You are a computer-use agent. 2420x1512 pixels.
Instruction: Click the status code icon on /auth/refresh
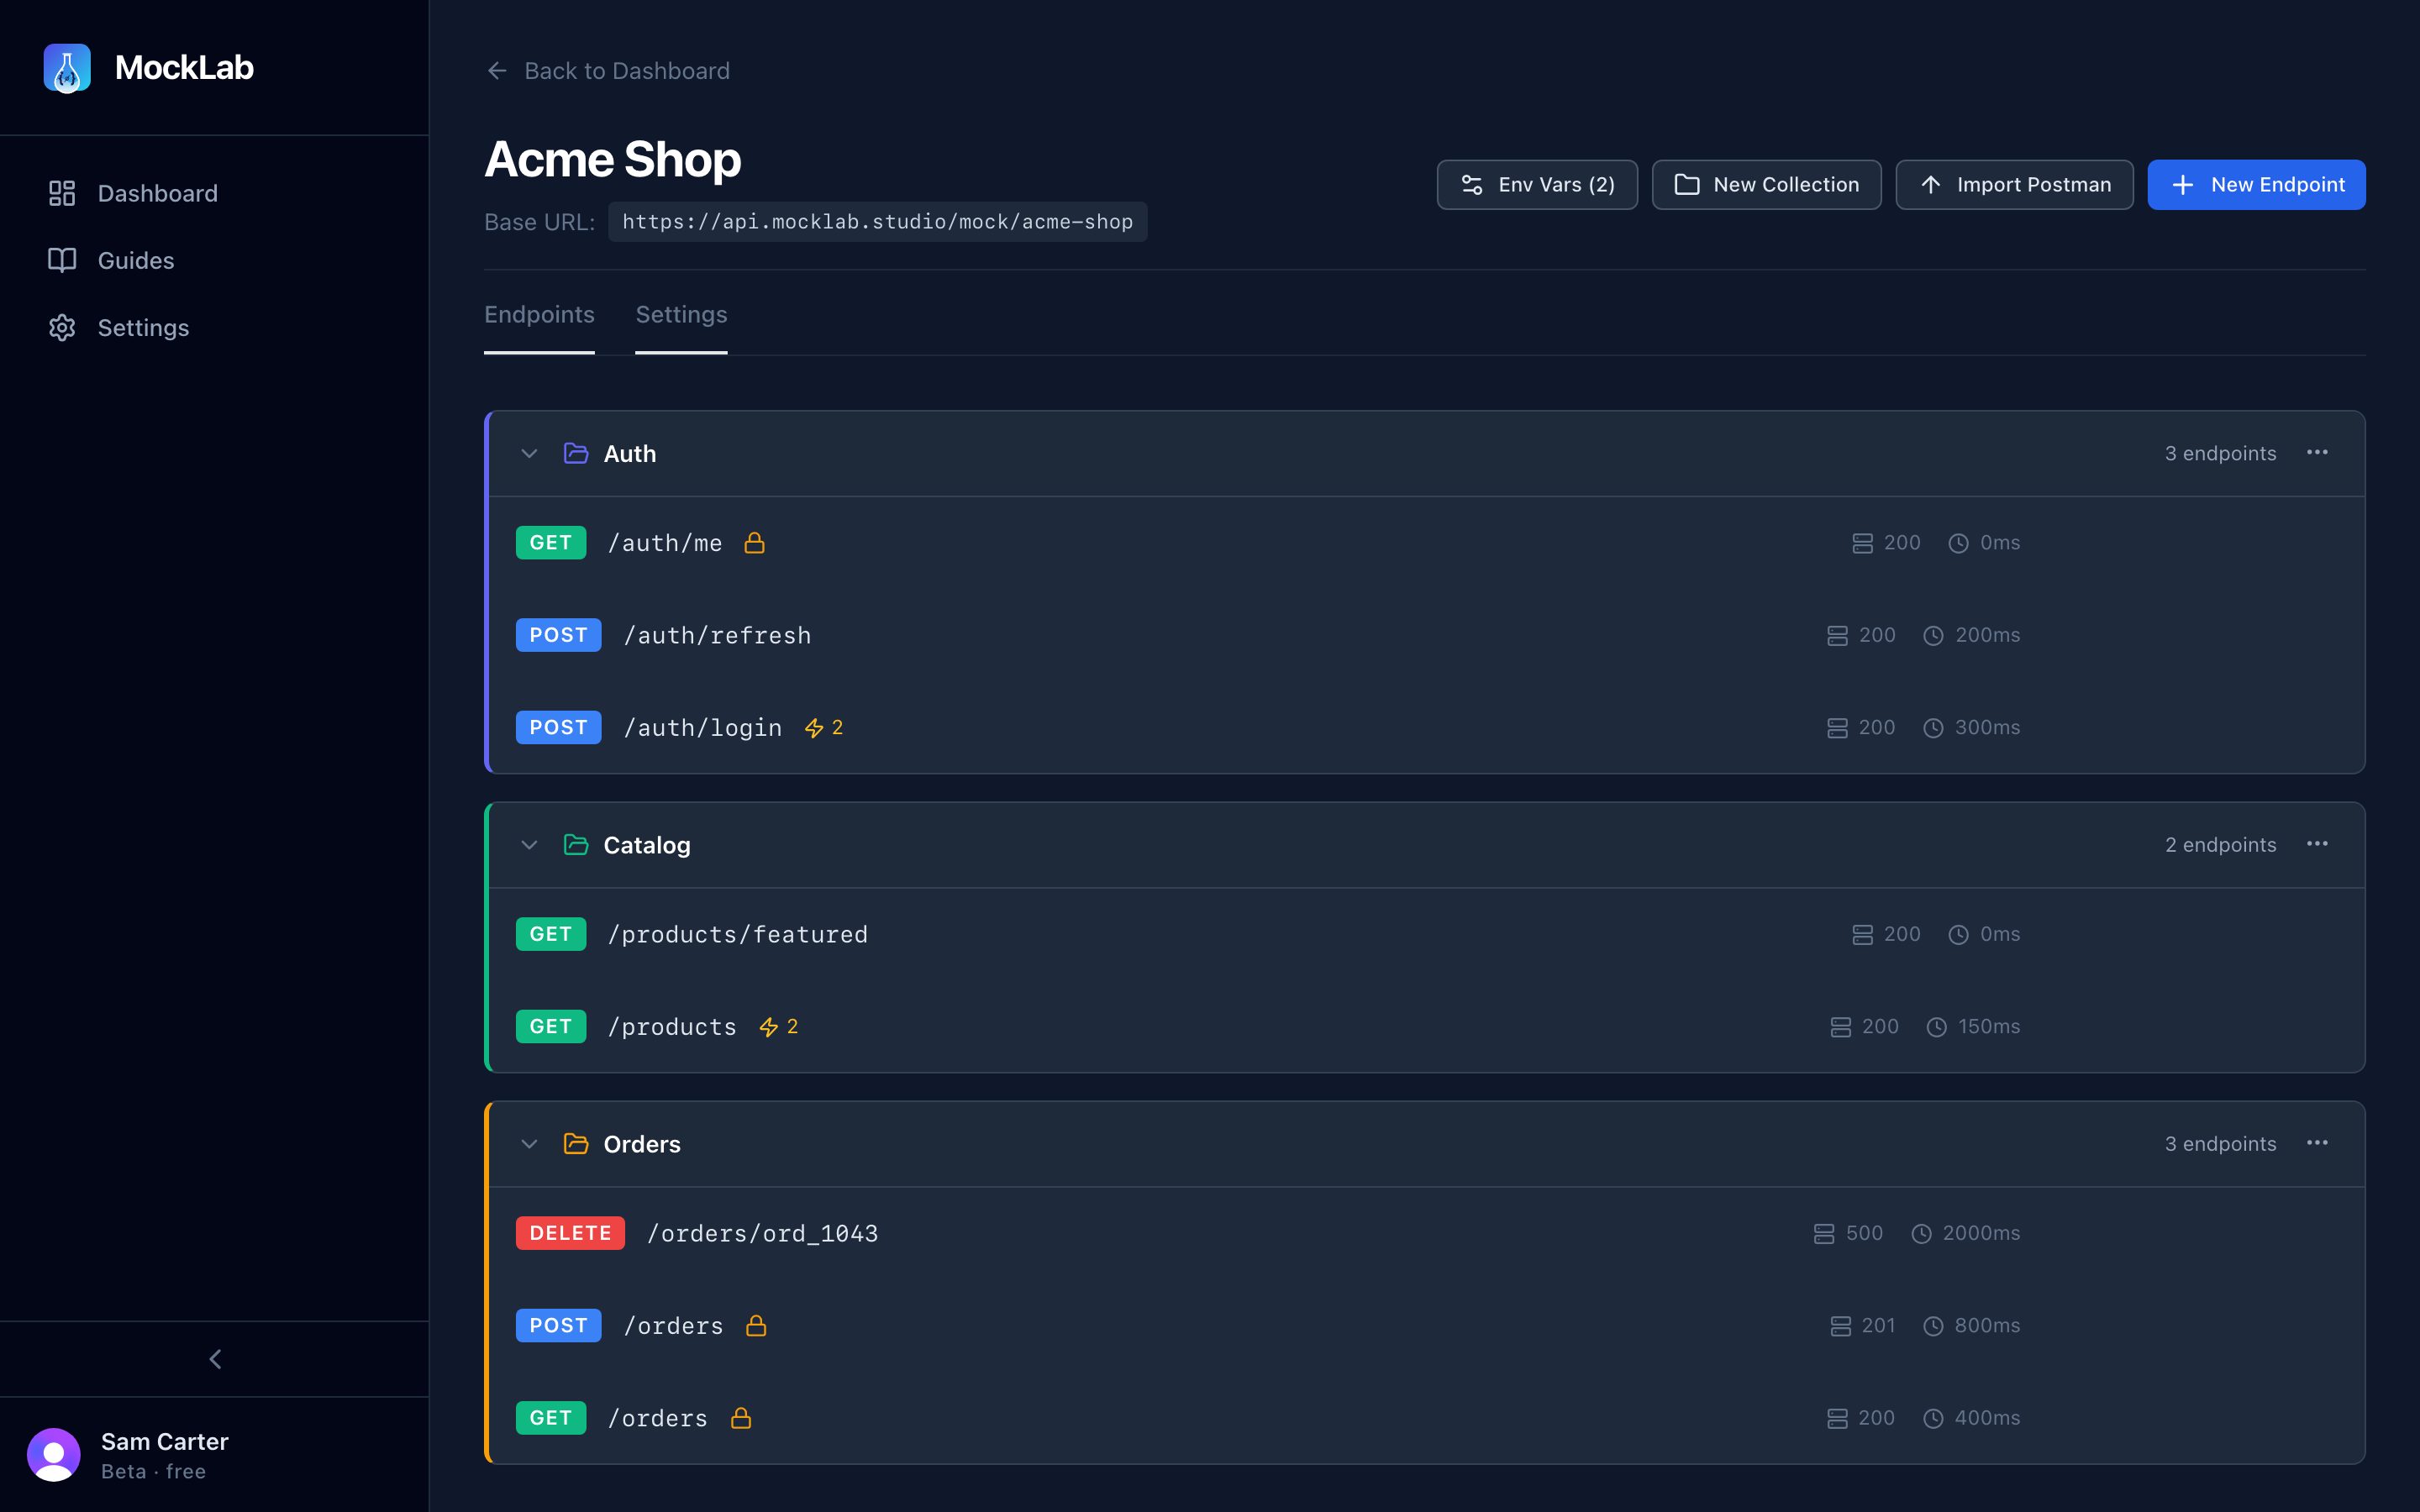1837,636
